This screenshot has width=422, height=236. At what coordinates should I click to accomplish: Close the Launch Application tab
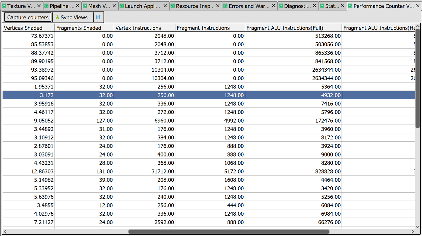165,6
